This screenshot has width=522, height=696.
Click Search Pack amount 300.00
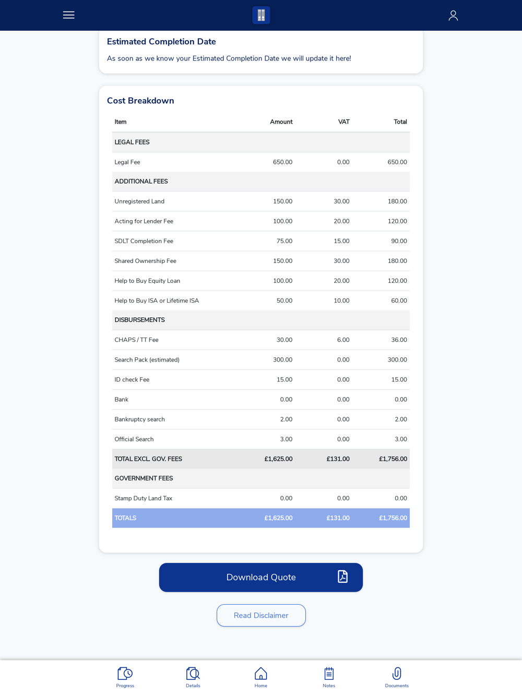[282, 360]
